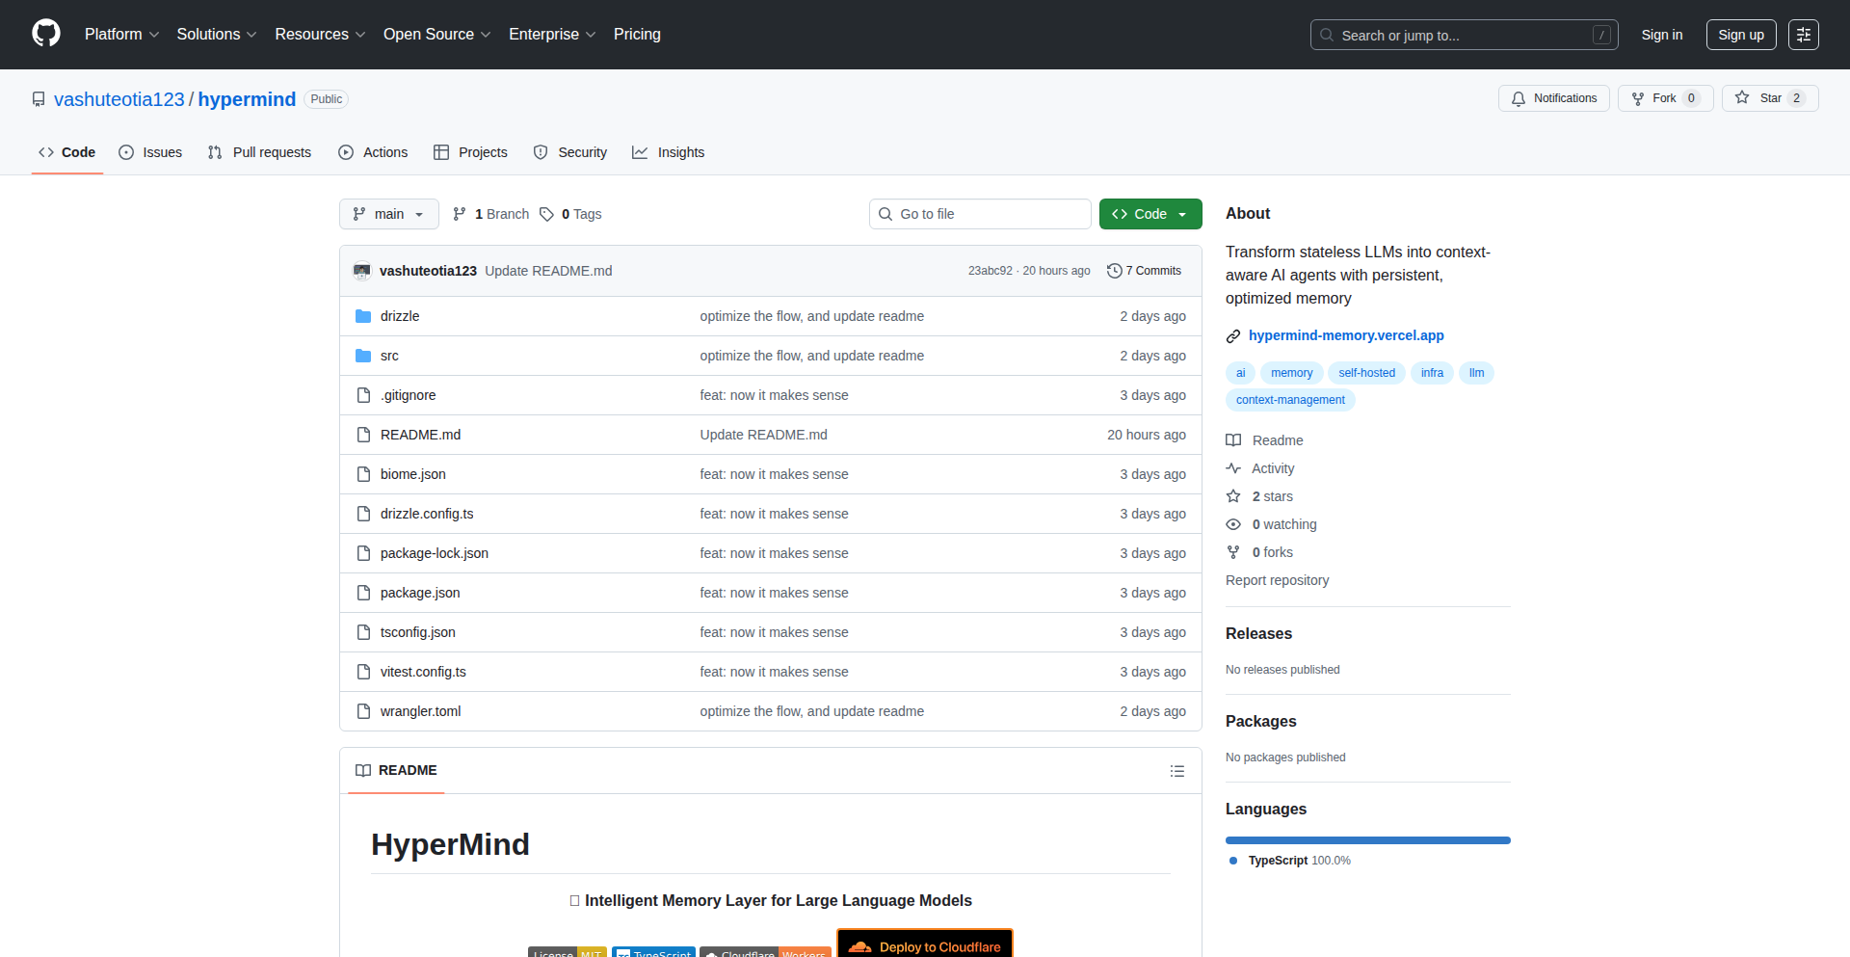This screenshot has height=957, width=1850.
Task: Expand the Platform menu
Action: pos(121,35)
